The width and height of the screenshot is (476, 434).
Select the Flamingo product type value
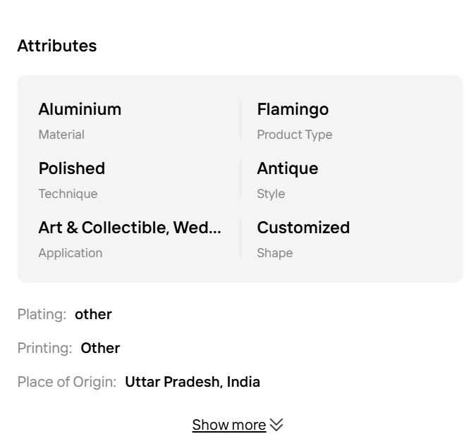coord(293,109)
